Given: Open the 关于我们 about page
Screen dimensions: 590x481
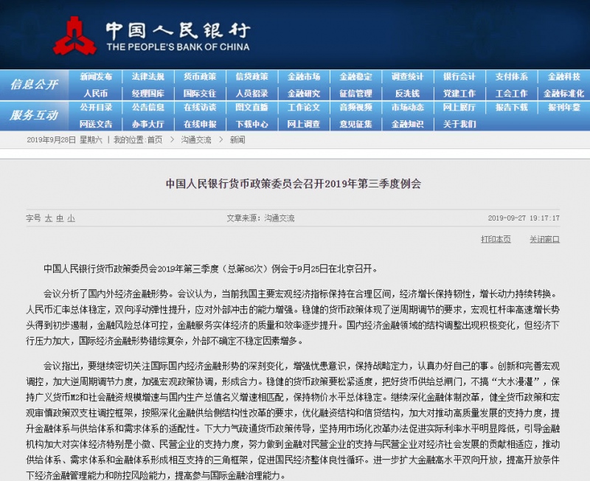Looking at the screenshot, I should [x=459, y=124].
